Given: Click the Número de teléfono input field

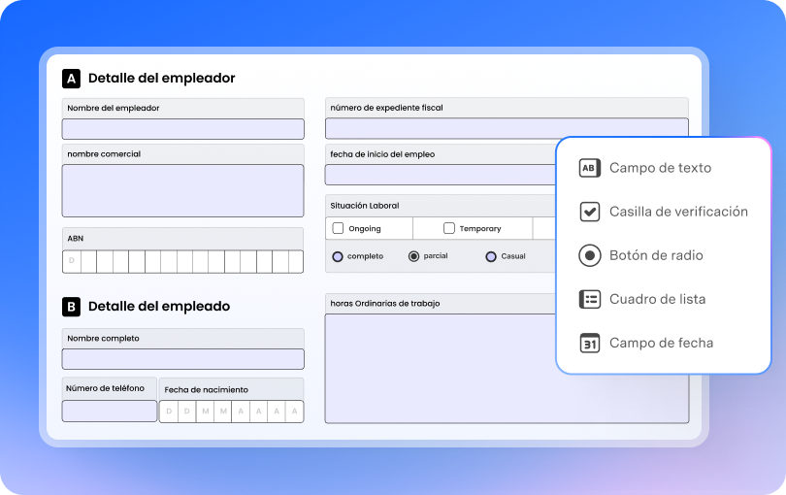Looking at the screenshot, I should click(x=110, y=412).
